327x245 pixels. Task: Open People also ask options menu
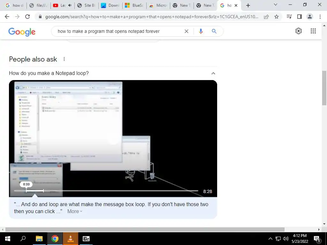[x=64, y=59]
